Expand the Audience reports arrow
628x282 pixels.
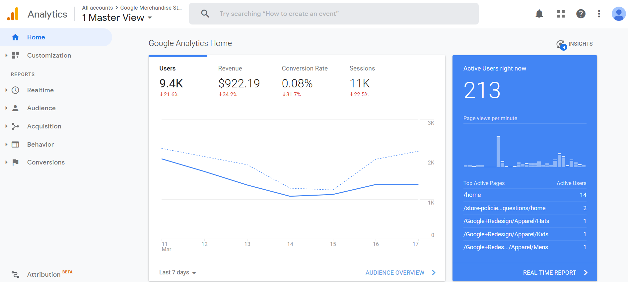point(6,108)
